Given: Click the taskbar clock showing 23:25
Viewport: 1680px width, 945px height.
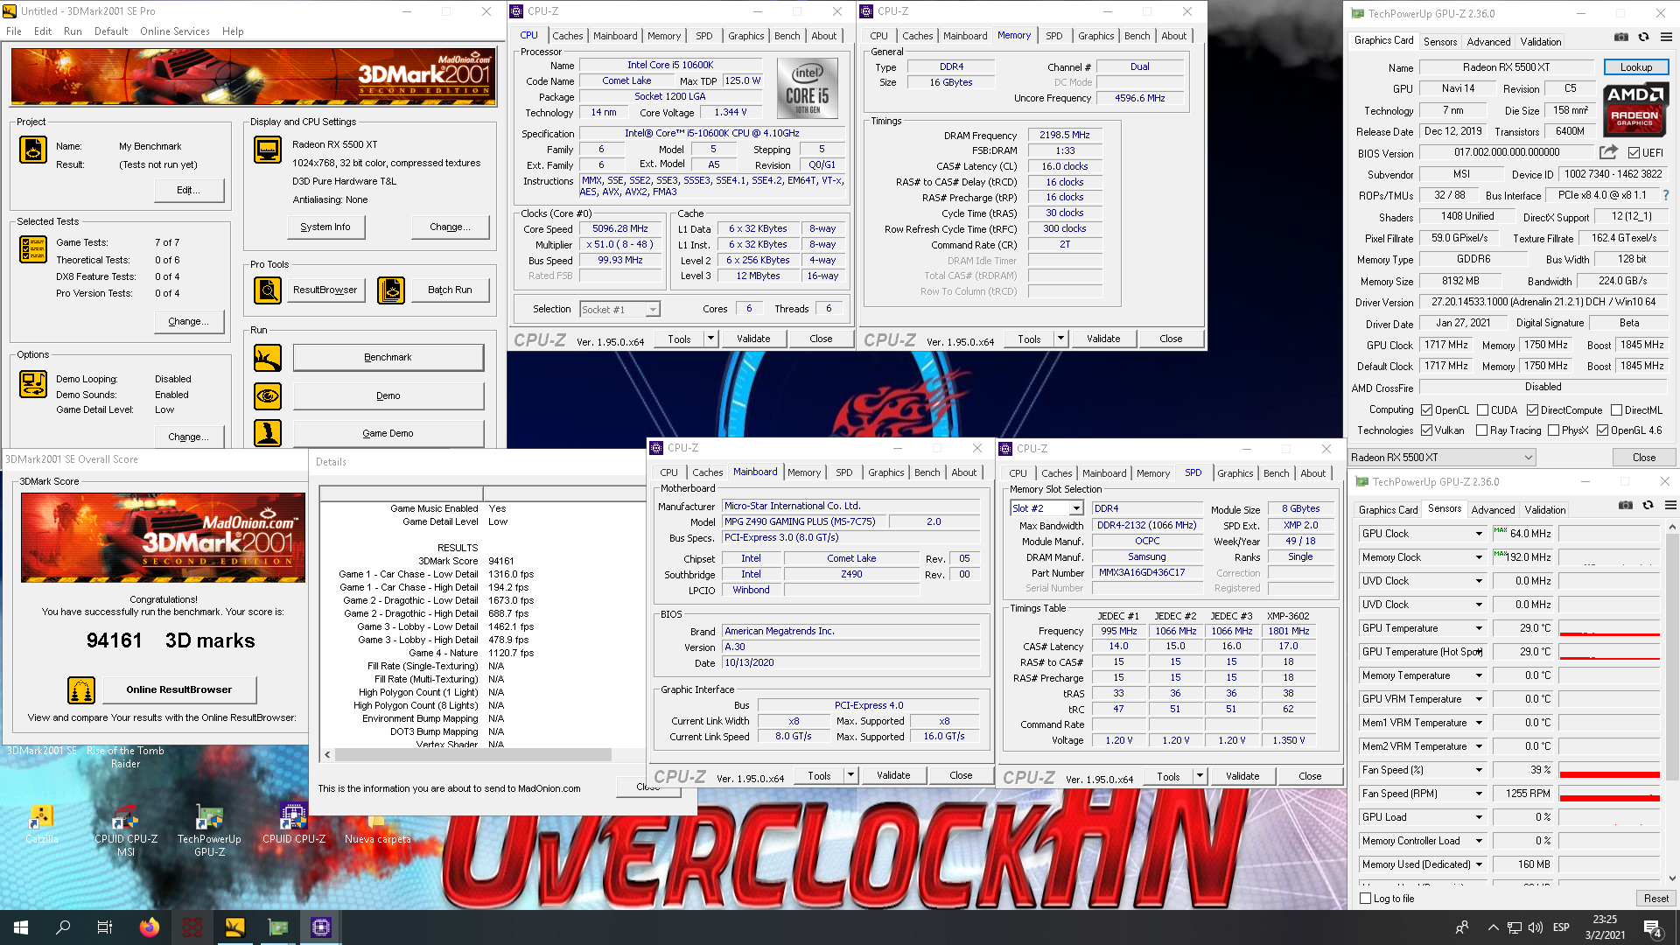Looking at the screenshot, I should coord(1605,927).
